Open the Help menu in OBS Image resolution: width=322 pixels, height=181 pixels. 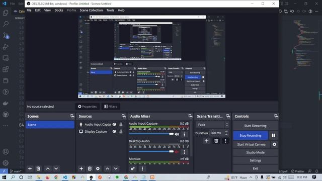[x=121, y=10]
